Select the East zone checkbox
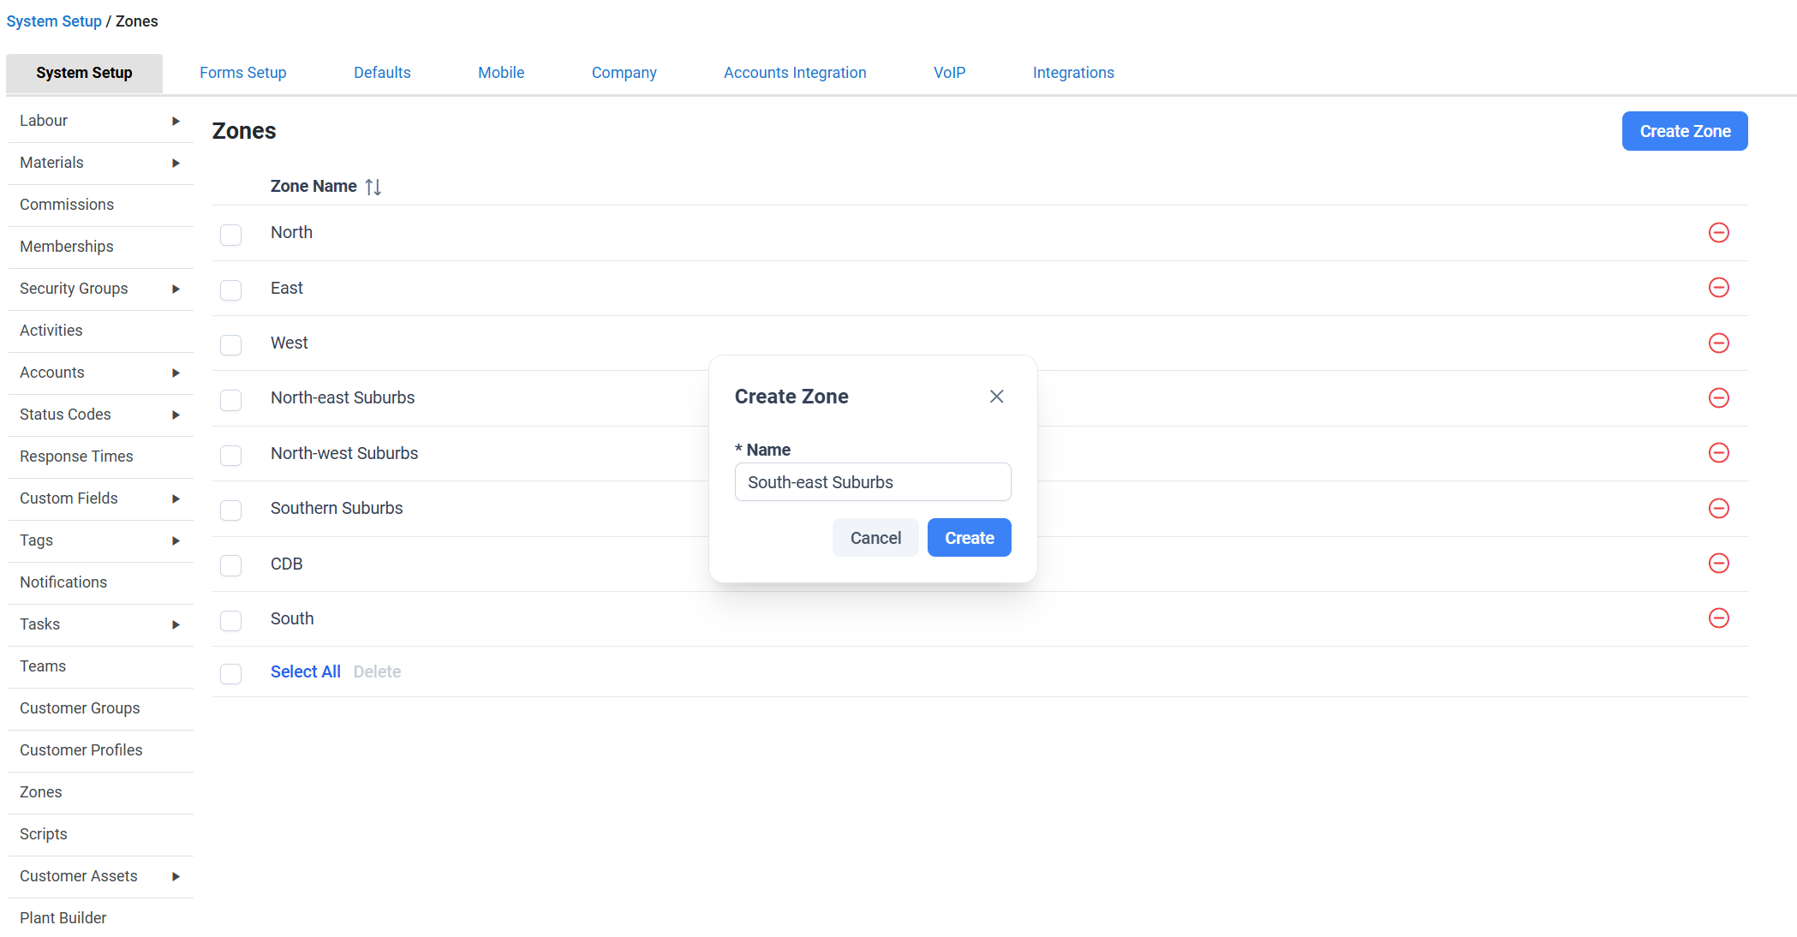The width and height of the screenshot is (1797, 937). tap(230, 290)
